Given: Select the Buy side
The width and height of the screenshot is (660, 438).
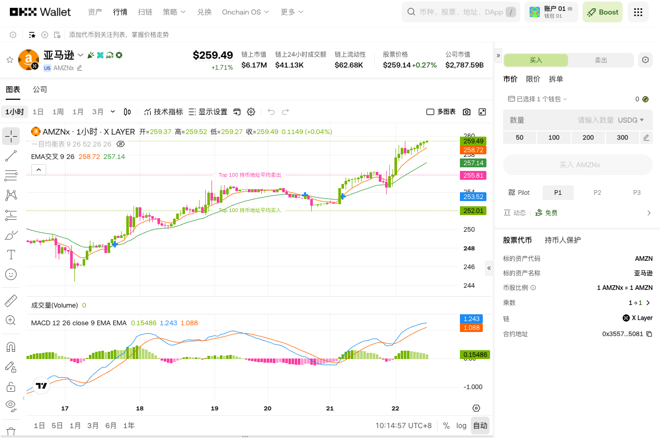Looking at the screenshot, I should point(536,60).
